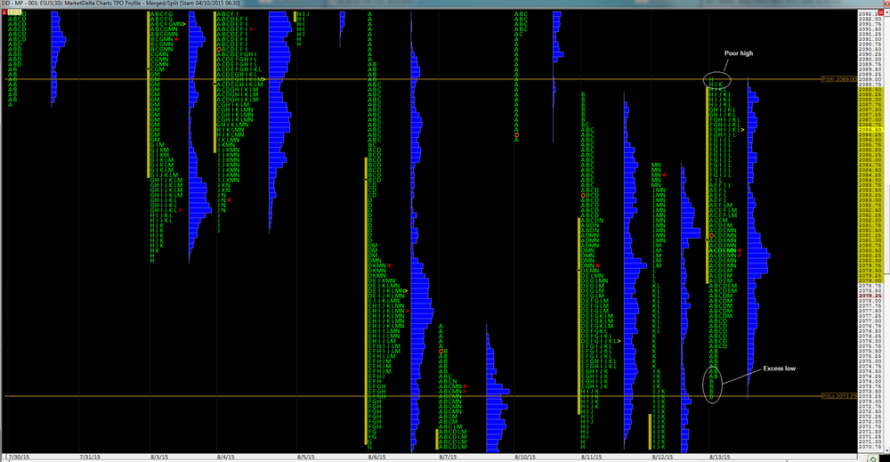
Task: Click the 2091.00 price on scale
Action: tap(870, 38)
